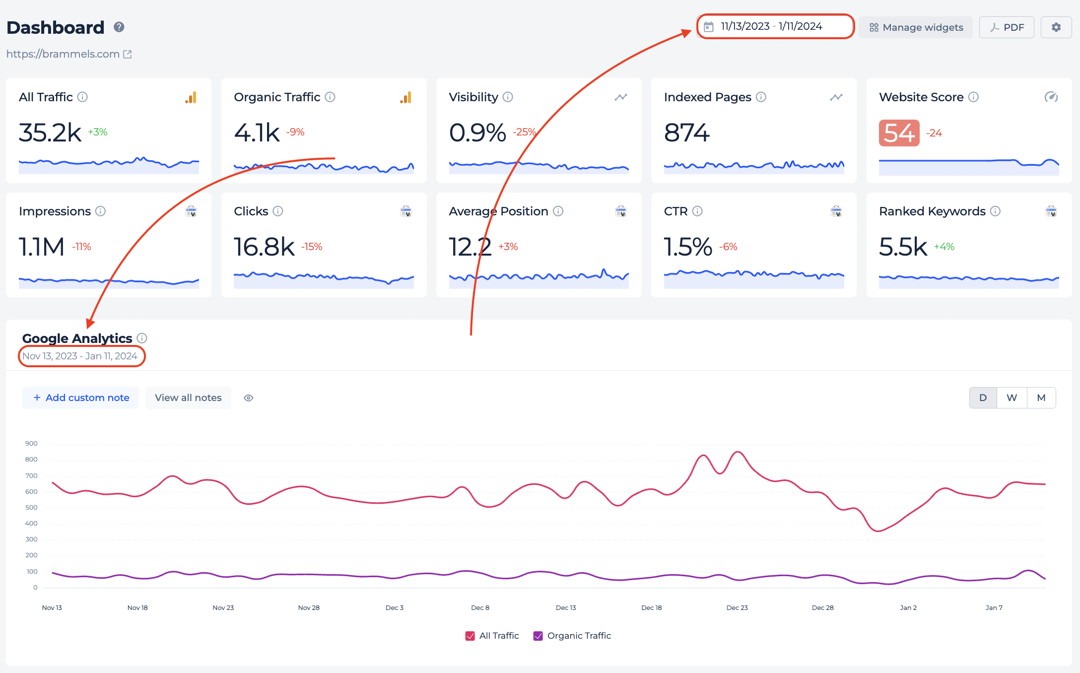Click the analytics bars icon on All Traffic card
The image size is (1080, 673).
coord(191,97)
